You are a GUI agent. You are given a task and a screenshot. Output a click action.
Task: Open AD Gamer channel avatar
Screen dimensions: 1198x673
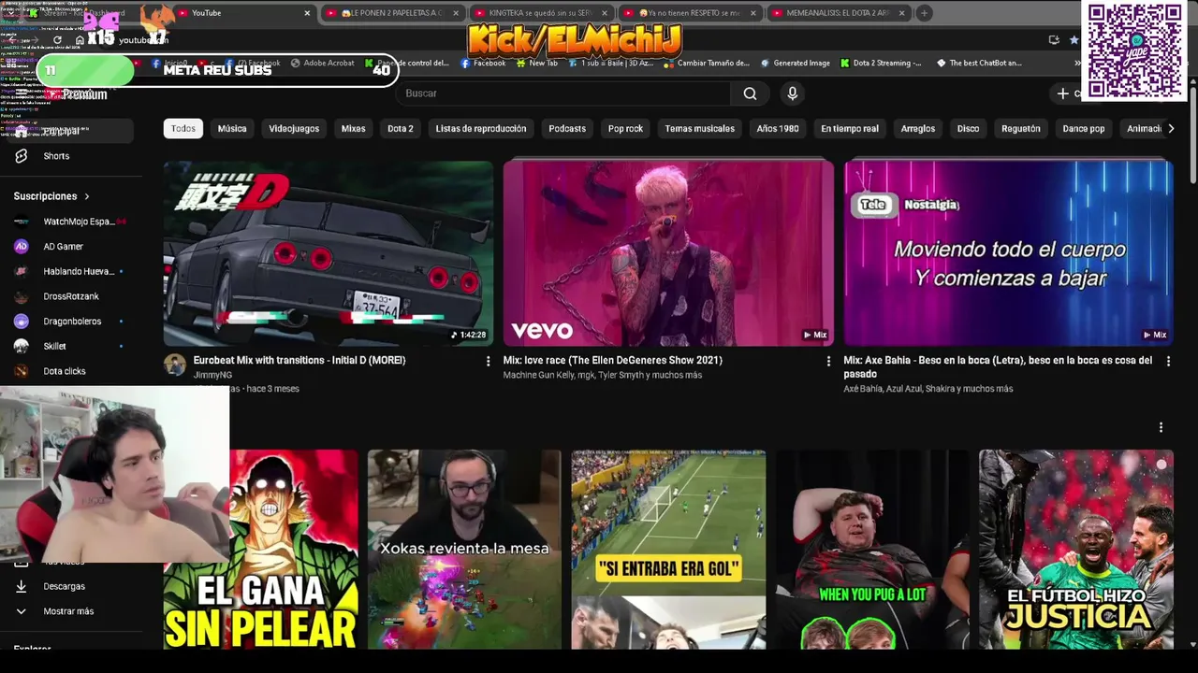coord(21,247)
